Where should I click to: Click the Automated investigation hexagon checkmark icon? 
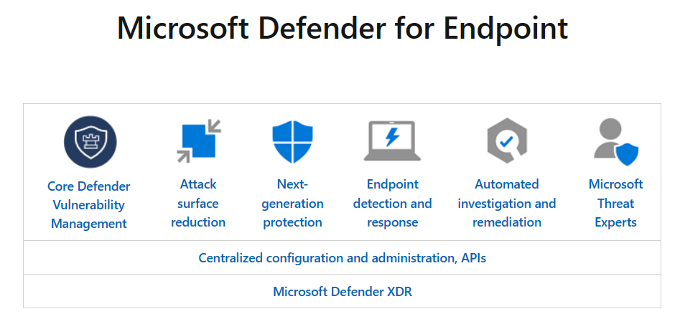(x=506, y=141)
